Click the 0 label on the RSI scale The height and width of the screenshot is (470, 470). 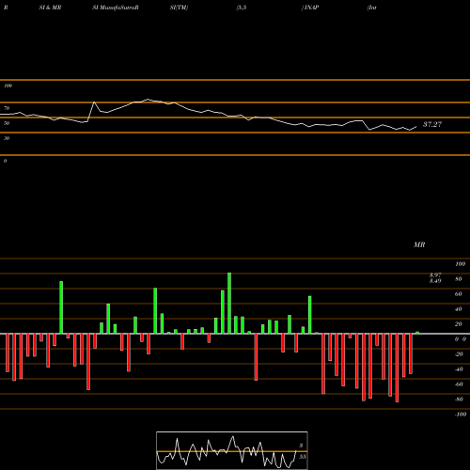click(5, 161)
